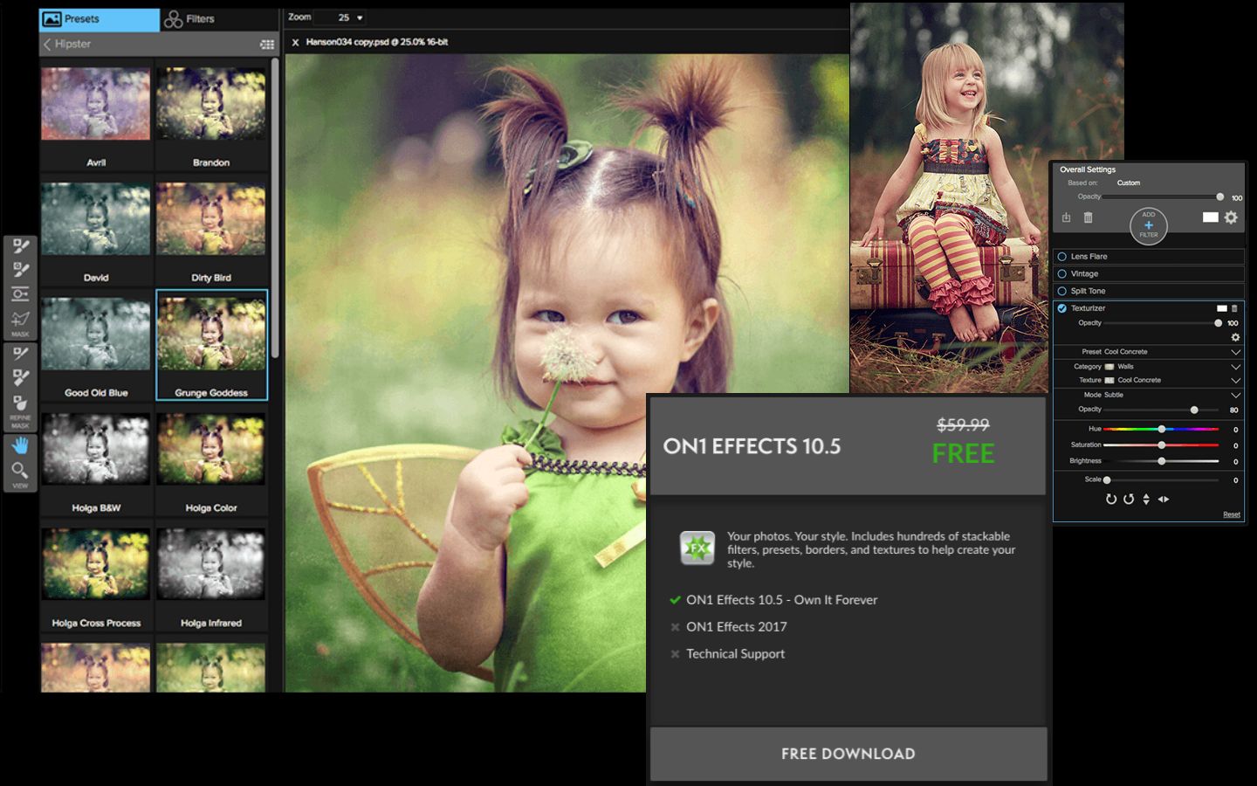This screenshot has height=786, width=1257.
Task: Enable the Vintage filter
Action: point(1062,274)
